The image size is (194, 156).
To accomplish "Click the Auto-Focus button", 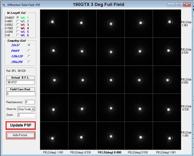I will tap(20, 135).
